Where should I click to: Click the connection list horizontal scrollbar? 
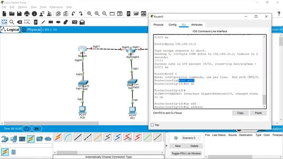coord(67,152)
